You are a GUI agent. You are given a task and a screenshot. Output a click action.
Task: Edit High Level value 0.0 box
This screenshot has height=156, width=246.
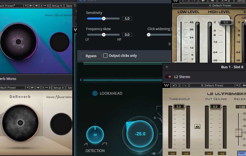click(x=226, y=22)
